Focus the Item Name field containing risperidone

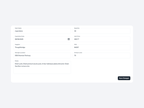click(x=42, y=31)
